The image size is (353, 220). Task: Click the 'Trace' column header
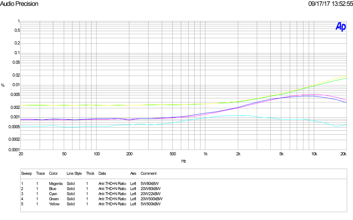[x=41, y=174]
